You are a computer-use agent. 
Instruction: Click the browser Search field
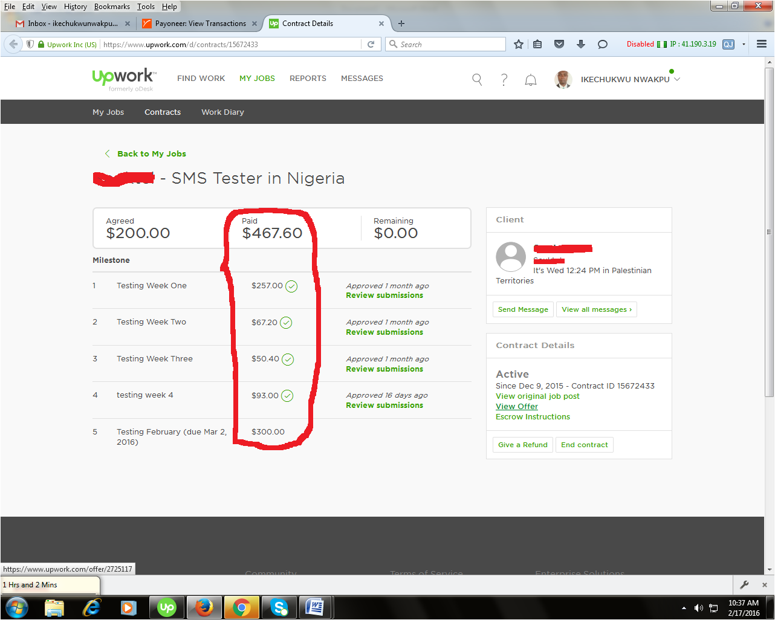click(446, 44)
